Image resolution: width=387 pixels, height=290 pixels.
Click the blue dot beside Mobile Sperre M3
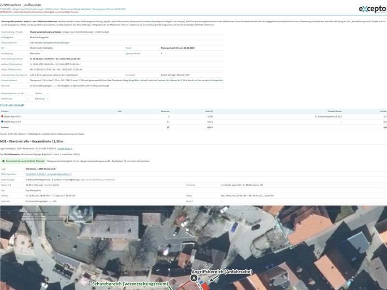(2, 122)
